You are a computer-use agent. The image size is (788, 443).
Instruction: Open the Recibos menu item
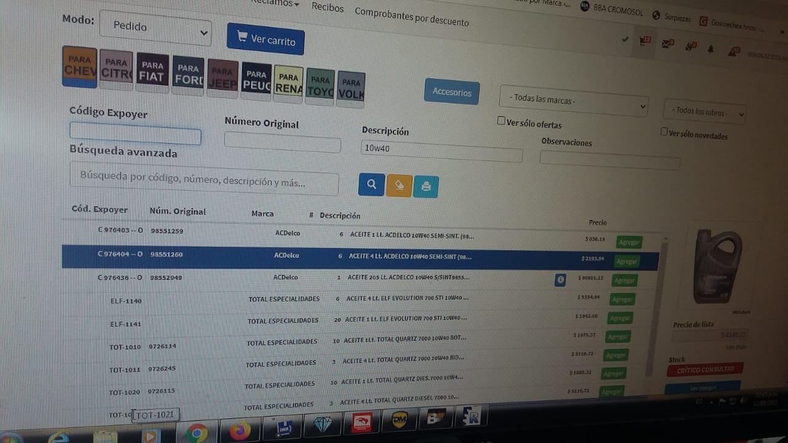328,7
